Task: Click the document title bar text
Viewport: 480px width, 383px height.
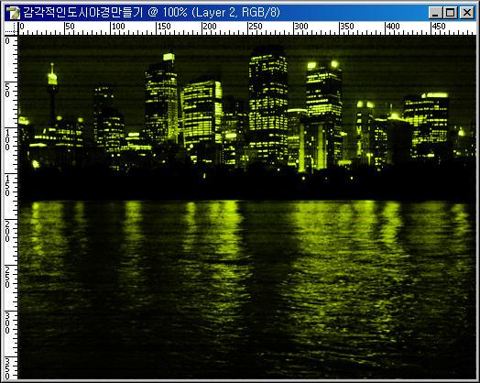Action: (151, 13)
